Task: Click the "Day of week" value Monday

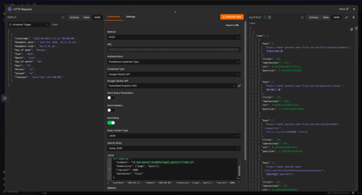Action: coord(41,50)
